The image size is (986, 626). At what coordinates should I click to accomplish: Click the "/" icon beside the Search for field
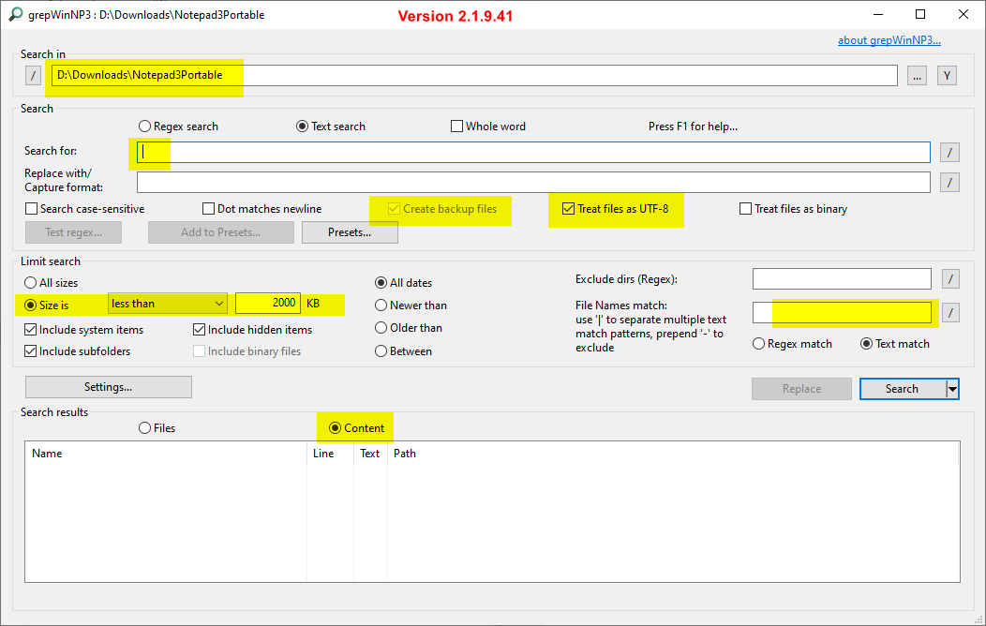[x=949, y=152]
